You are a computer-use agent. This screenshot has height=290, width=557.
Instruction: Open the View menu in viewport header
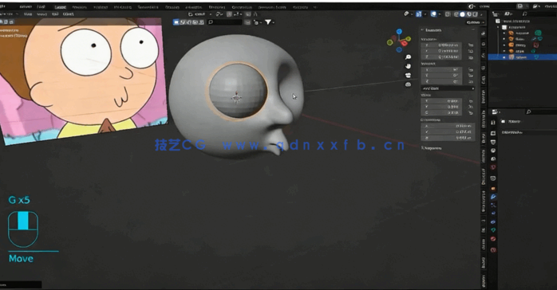28,14
